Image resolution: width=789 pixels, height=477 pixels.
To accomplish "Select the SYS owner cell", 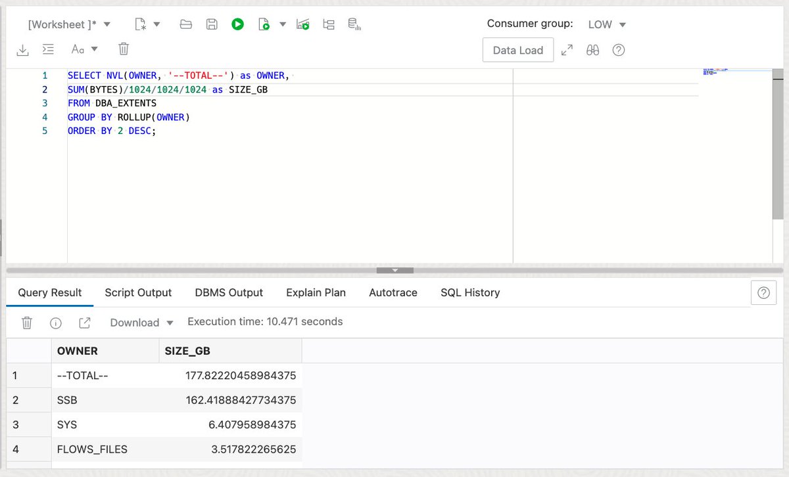I will pos(105,425).
